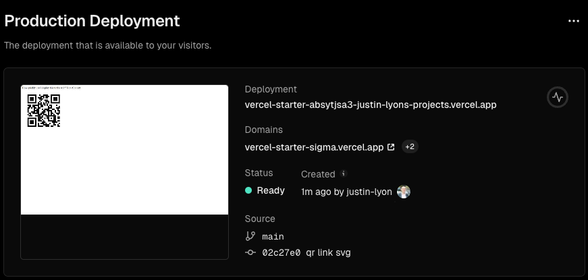Open the deployment preview screenshot thumbnail
Image resolution: width=588 pixels, height=280 pixels.
(124, 172)
